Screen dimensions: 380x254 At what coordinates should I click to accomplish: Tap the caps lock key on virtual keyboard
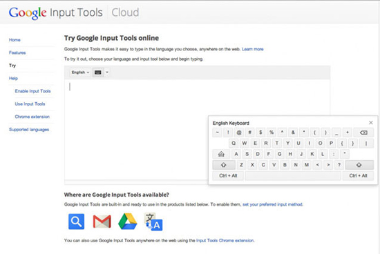click(221, 154)
